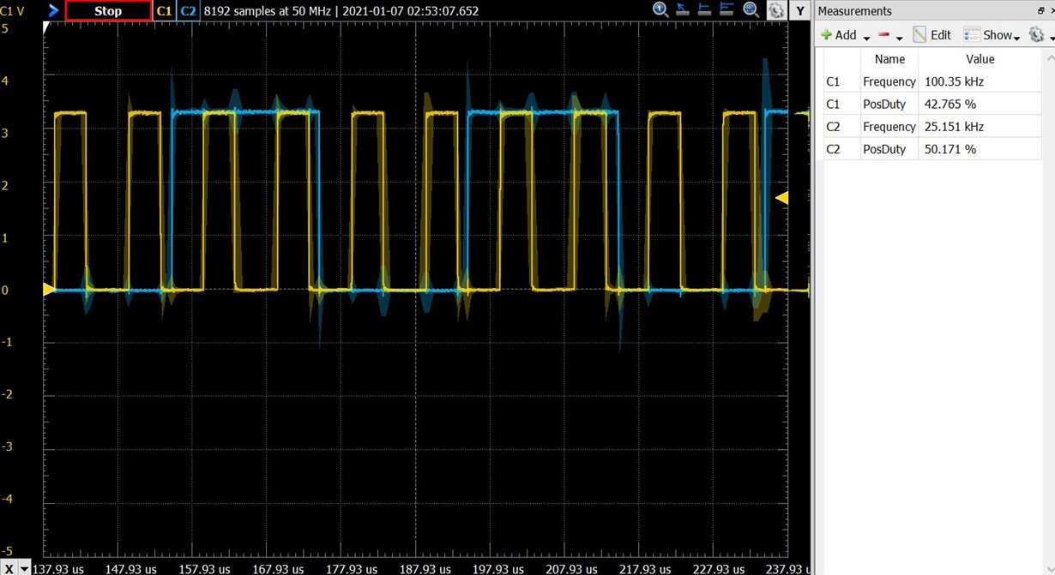Viewport: 1055px width, 575px height.
Task: Select the C2 PosDuty measurement row
Action: tap(933, 149)
